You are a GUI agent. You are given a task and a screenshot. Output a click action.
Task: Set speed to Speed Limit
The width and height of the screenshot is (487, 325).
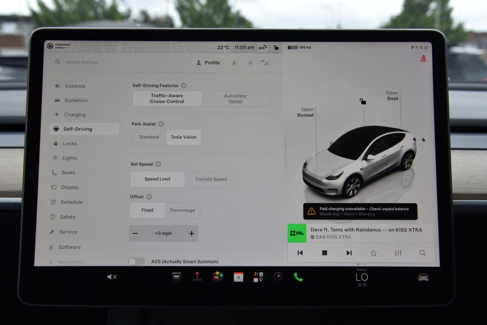[x=158, y=179]
